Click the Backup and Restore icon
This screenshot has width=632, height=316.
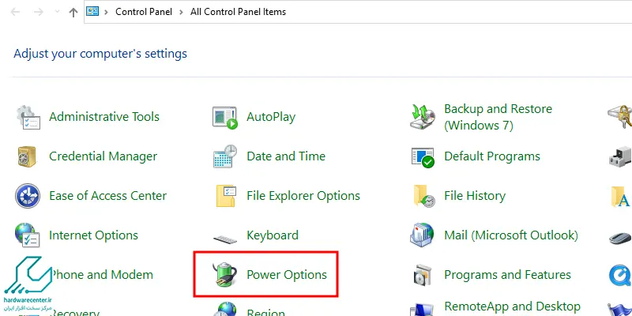[423, 117]
